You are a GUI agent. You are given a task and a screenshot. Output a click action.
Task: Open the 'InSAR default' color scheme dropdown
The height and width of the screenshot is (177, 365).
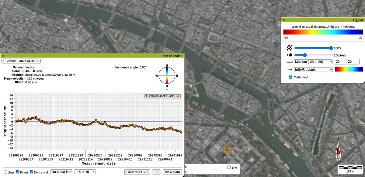point(313,70)
